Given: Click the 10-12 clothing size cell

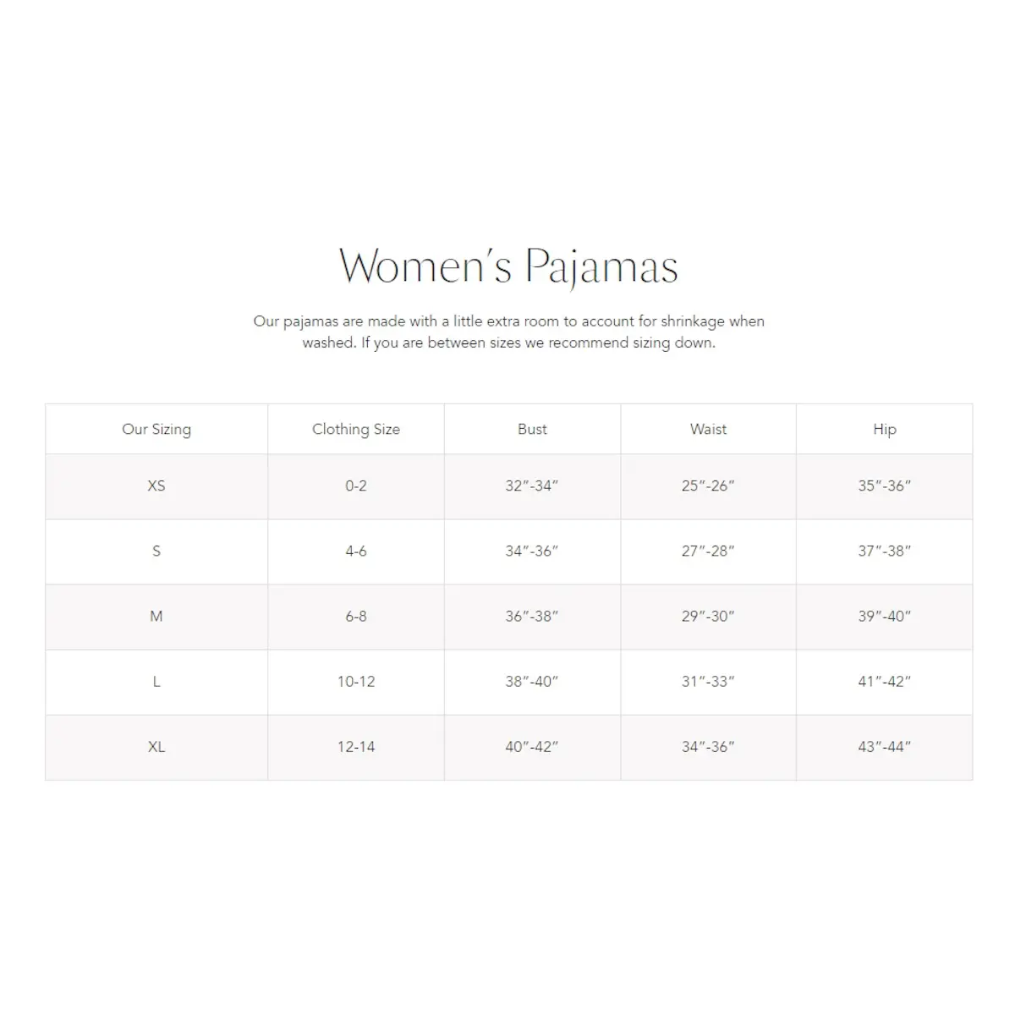Looking at the screenshot, I should (356, 681).
